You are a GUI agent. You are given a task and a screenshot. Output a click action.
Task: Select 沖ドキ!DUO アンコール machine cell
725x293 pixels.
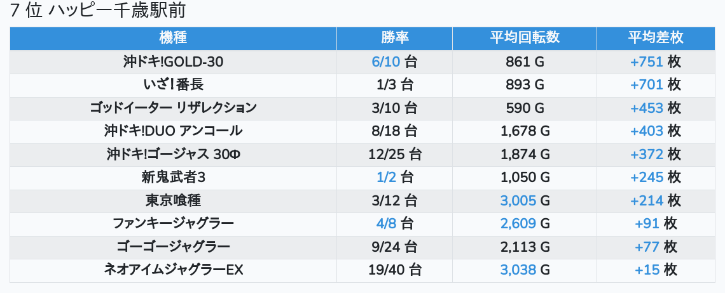pos(173,131)
